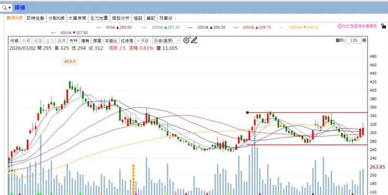Toggle the unlocked padlock icon
The image size is (388, 195).
click(x=383, y=26)
